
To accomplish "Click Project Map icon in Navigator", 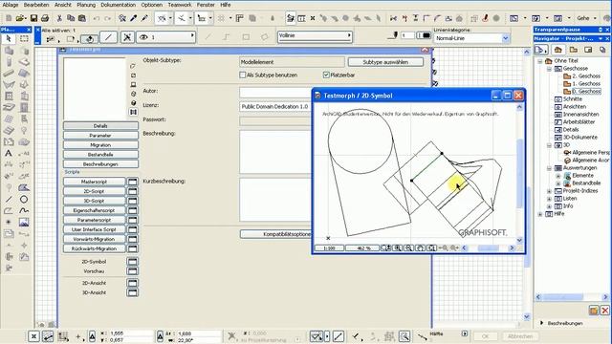I will (558, 50).
